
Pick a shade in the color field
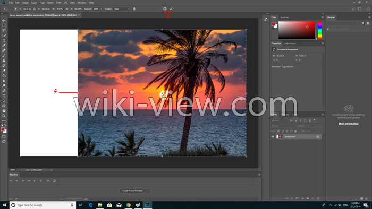point(297,30)
